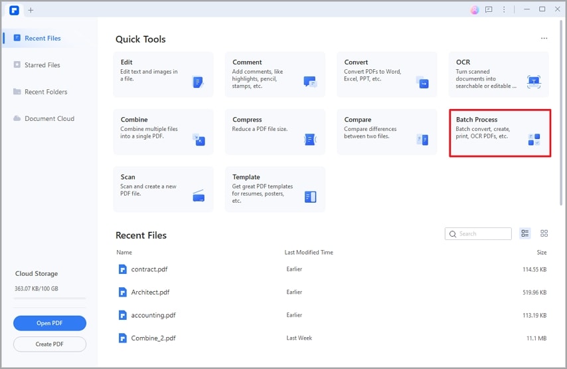Open the title bar three-dot menu
The image size is (567, 369).
point(504,10)
